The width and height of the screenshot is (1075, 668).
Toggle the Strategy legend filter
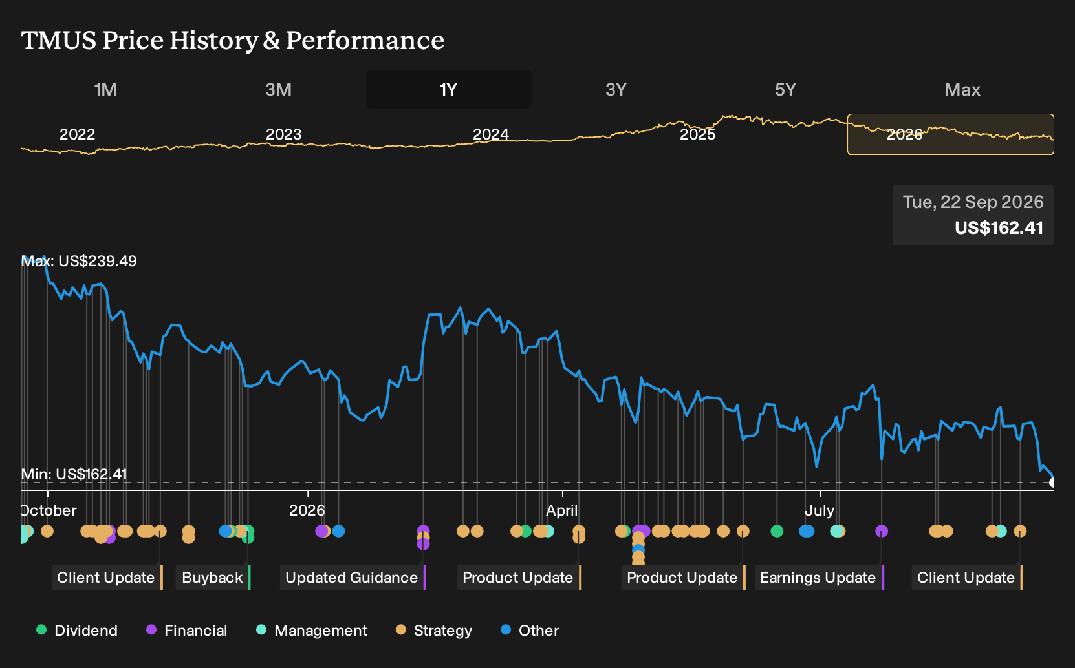point(434,631)
